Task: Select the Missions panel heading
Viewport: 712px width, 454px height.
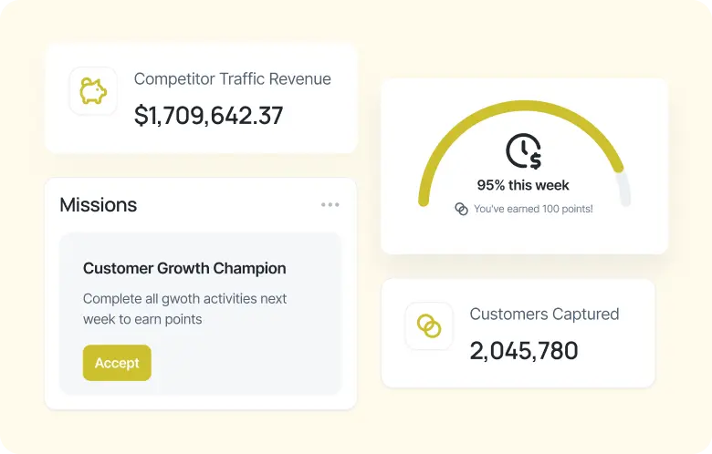Action: tap(99, 205)
